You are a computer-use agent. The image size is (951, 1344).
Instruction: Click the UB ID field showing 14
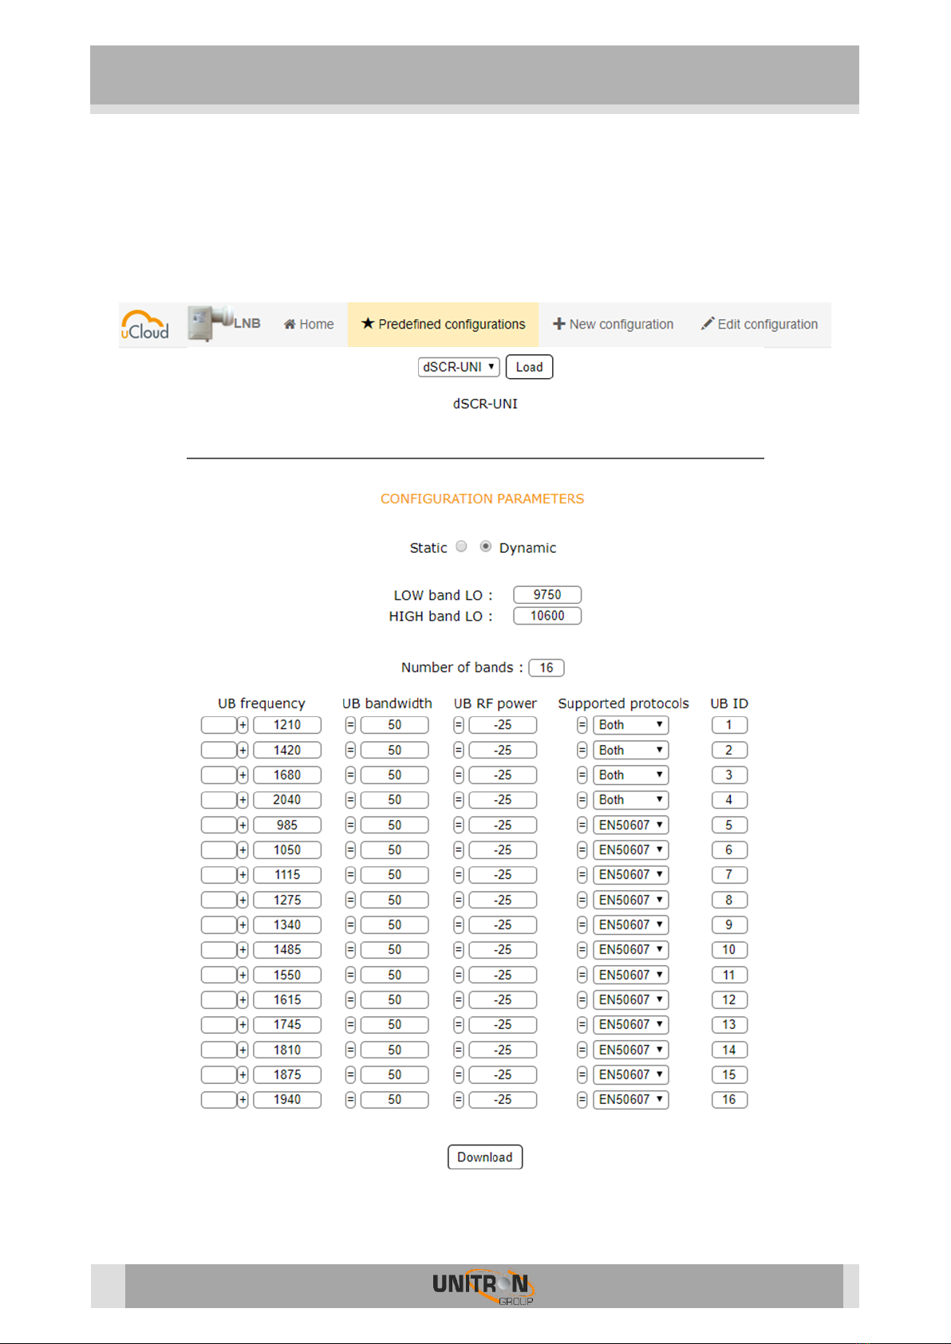729,1050
